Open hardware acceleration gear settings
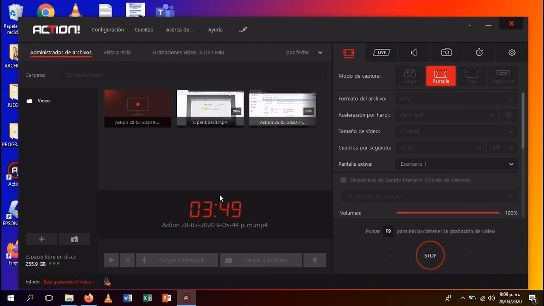The height and width of the screenshot is (306, 544). [509, 115]
